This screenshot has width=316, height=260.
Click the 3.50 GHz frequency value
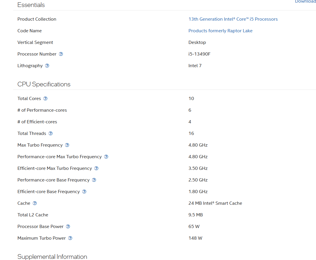[198, 168]
